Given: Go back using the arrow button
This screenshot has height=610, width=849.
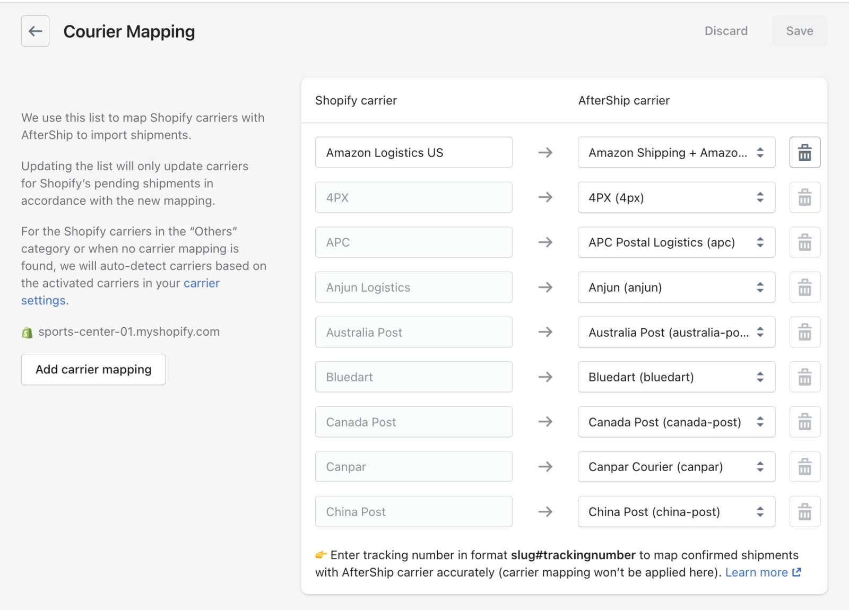Looking at the screenshot, I should pos(35,31).
